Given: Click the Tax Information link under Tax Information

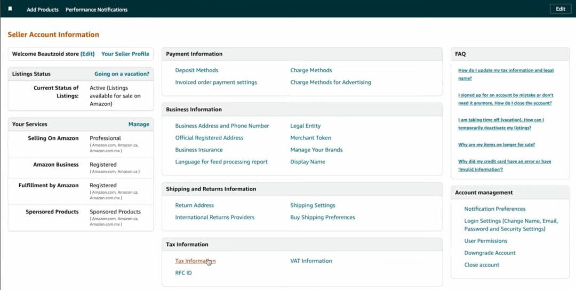Looking at the screenshot, I should pos(195,261).
